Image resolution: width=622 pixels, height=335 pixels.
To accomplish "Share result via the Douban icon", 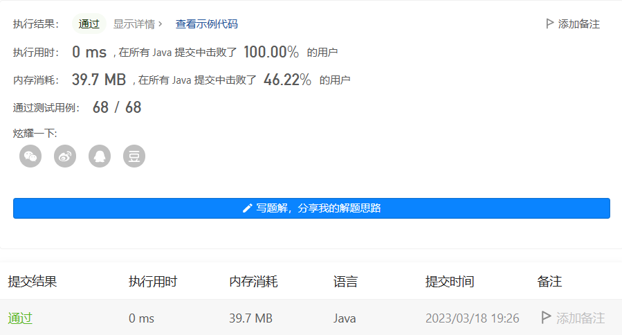I will pos(134,156).
